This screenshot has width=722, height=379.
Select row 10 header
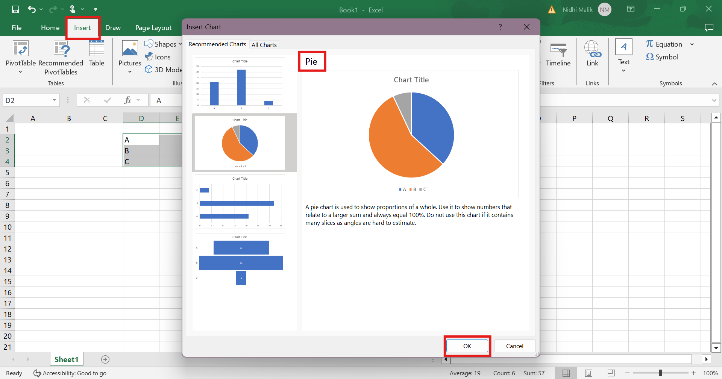click(x=8, y=227)
